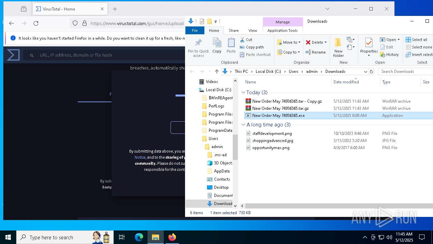Click the Properties checkmark icon
Image resolution: width=433 pixels, height=244 pixels.
tap(369, 43)
